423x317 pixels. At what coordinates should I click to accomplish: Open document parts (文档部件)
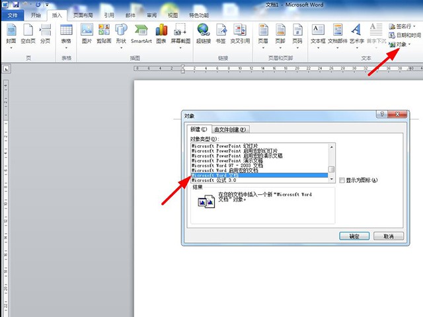point(338,34)
